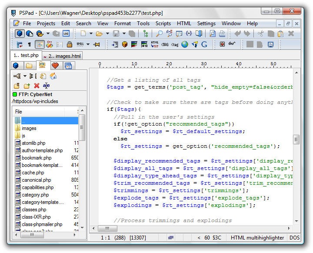The width and height of the screenshot is (313, 253).
Task: Select the folder explorer panel tab
Action: (x=29, y=66)
